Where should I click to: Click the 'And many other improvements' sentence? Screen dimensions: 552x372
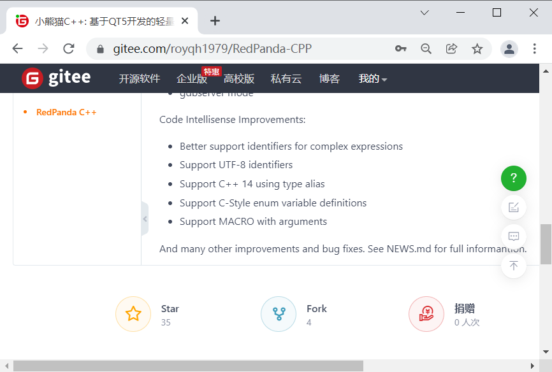[343, 249]
